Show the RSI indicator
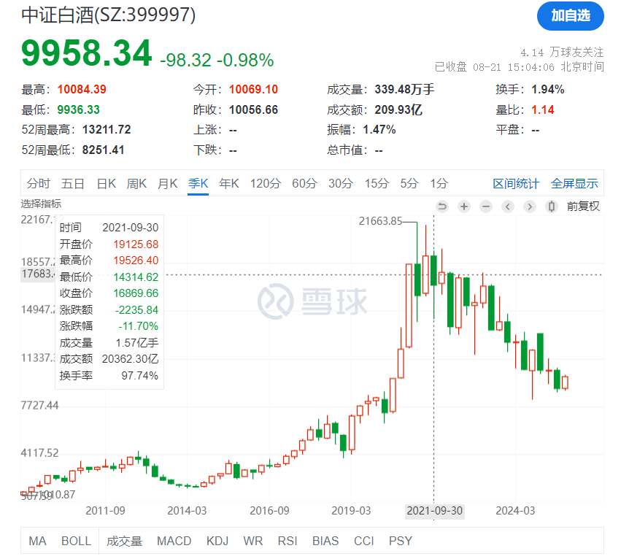The image size is (621, 559). coord(288,541)
